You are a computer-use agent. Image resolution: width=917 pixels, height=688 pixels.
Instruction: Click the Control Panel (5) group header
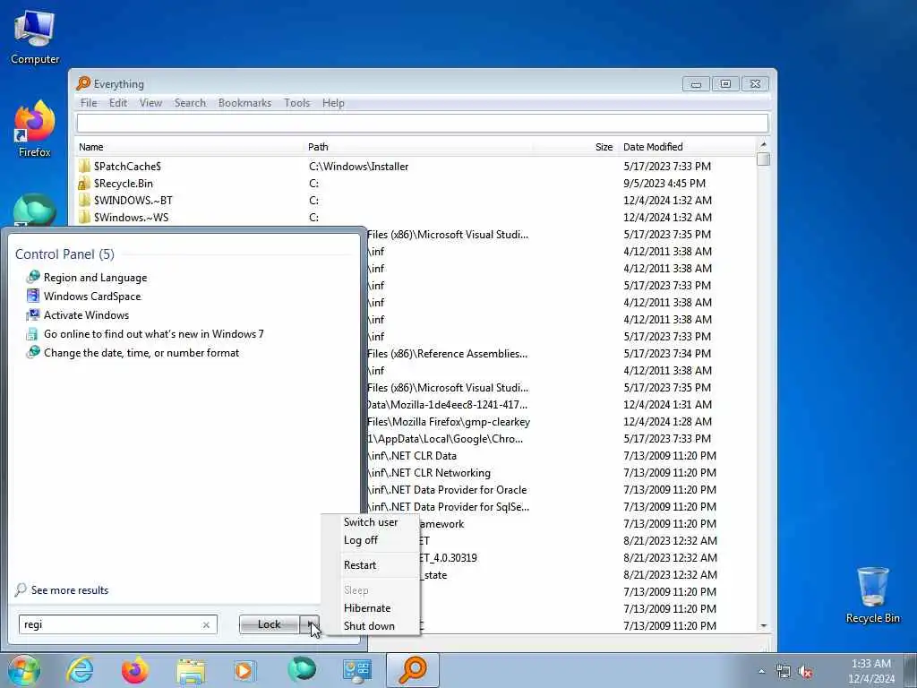[64, 254]
